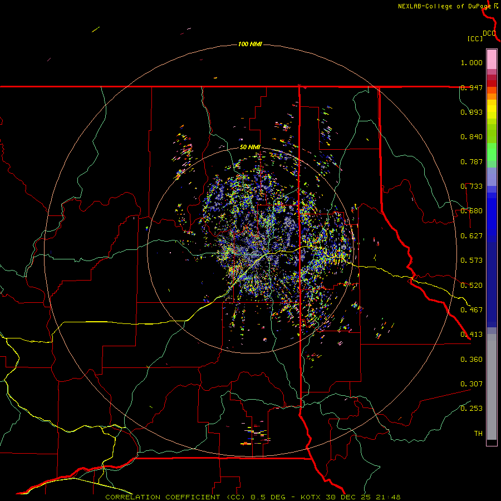Screen dimensions: 501x501
Task: Click the 50 NMI range ring label
Action: click(250, 147)
